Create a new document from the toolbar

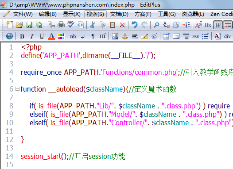point(10,25)
